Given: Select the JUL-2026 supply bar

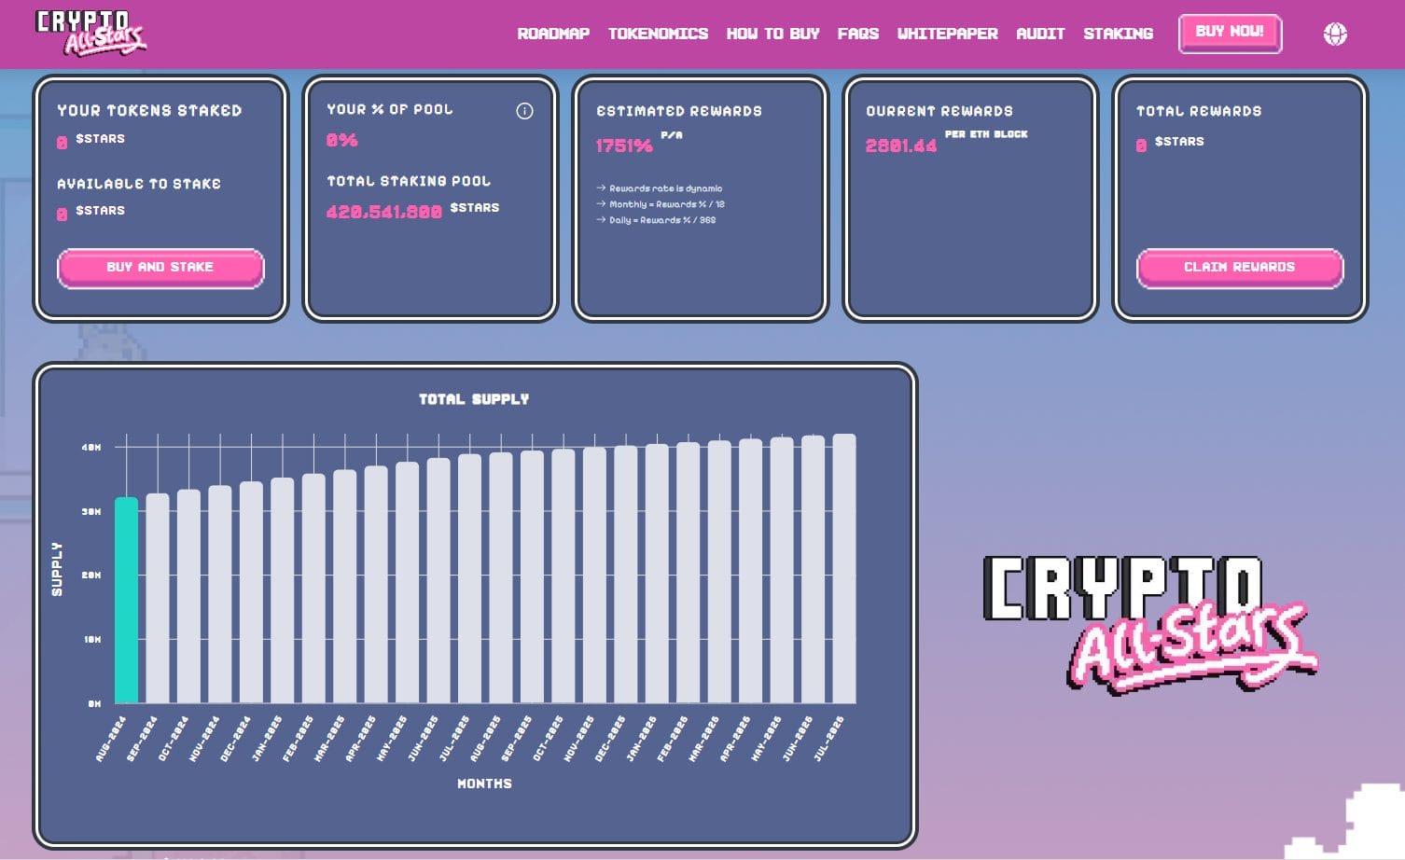Looking at the screenshot, I should click(x=844, y=568).
